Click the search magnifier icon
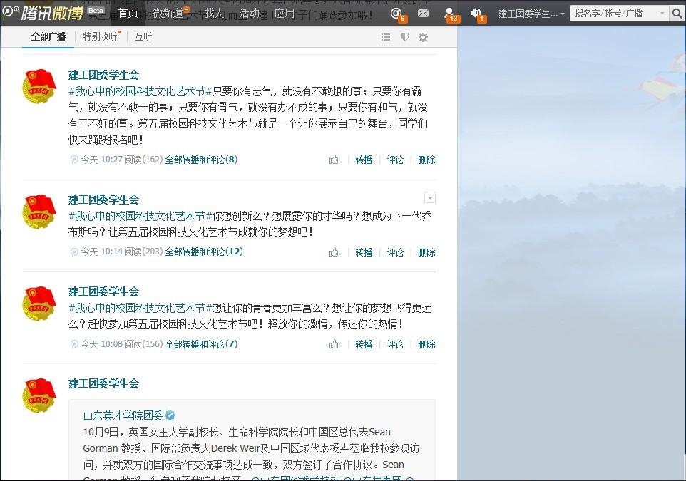686x481 pixels. [676, 13]
